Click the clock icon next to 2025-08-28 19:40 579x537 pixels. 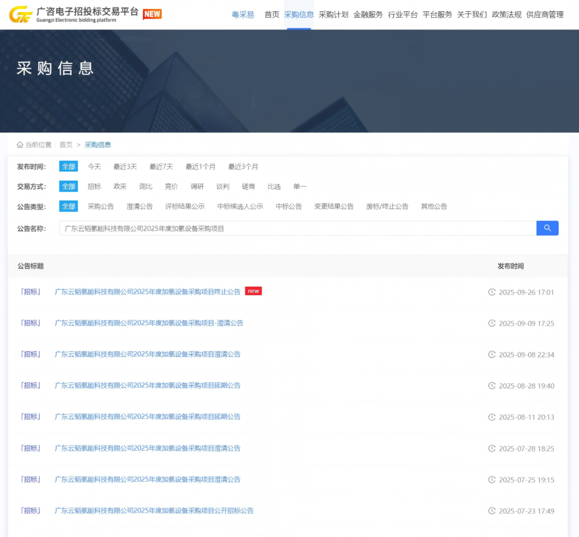tap(492, 386)
